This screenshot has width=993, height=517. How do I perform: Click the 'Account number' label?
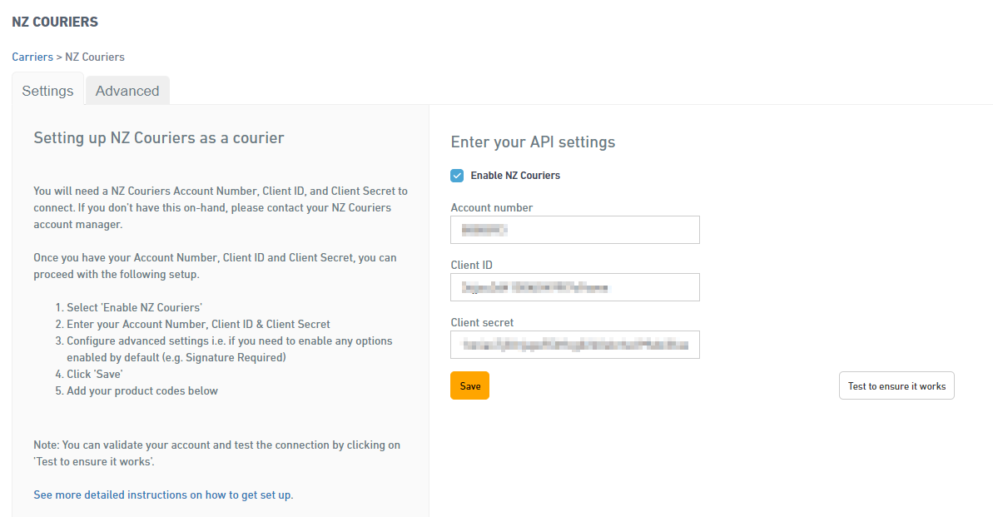491,208
